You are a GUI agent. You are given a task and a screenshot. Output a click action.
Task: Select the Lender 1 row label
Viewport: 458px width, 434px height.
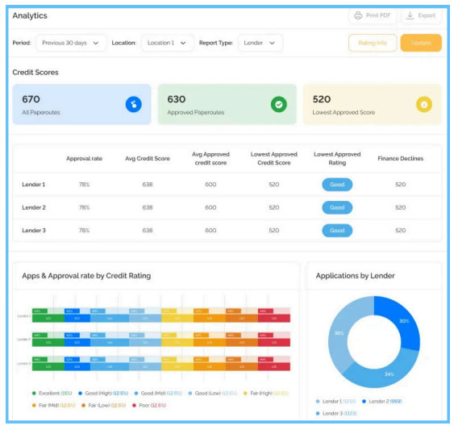34,185
